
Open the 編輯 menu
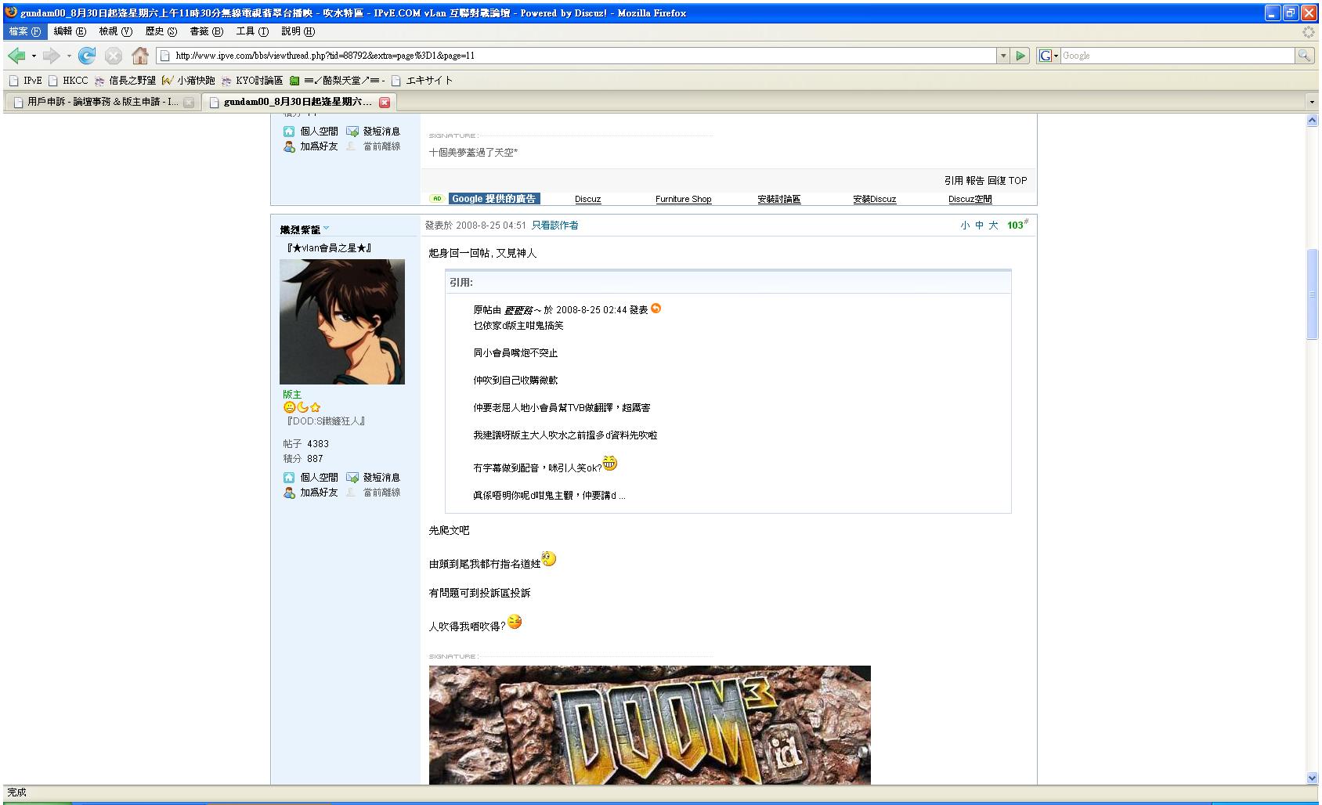70,31
